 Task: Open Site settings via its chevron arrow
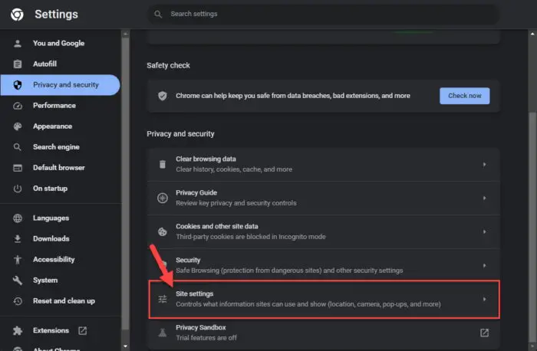484,299
